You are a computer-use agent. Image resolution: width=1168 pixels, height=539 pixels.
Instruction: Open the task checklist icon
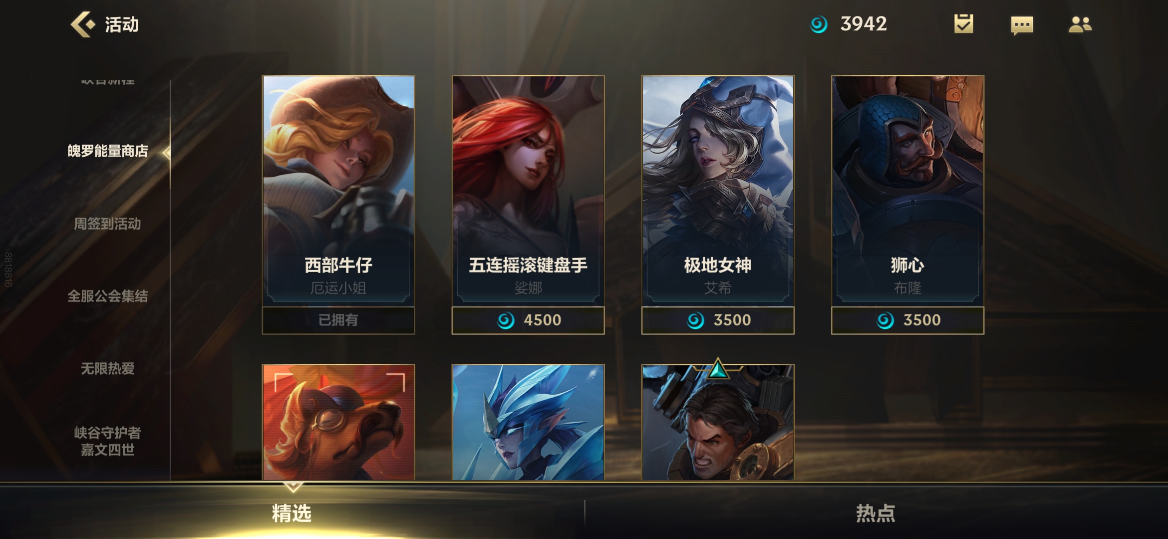point(963,23)
